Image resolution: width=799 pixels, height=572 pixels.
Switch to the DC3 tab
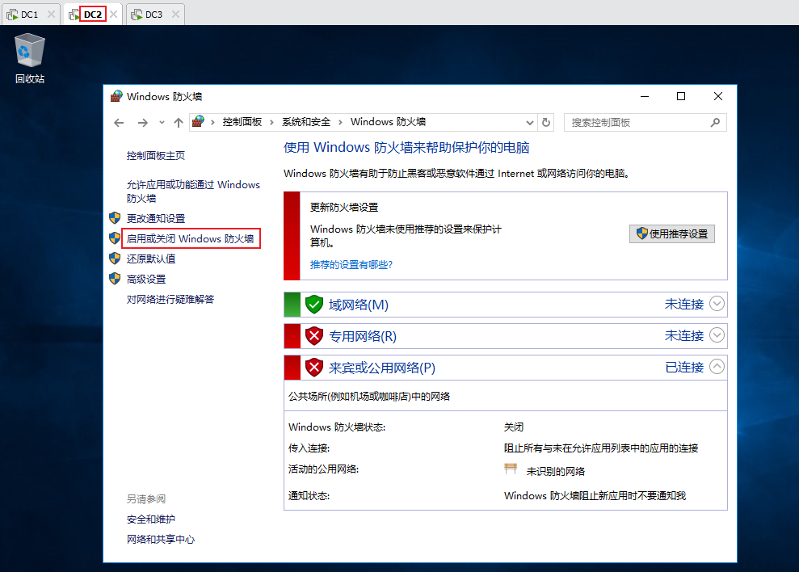[153, 15]
